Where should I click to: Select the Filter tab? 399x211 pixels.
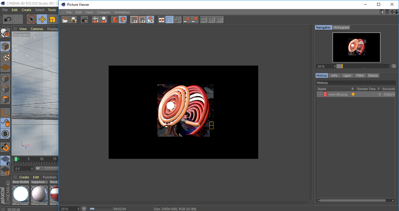(360, 75)
